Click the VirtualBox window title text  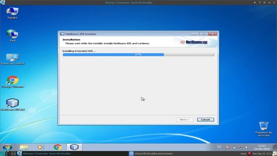[x=129, y=3]
